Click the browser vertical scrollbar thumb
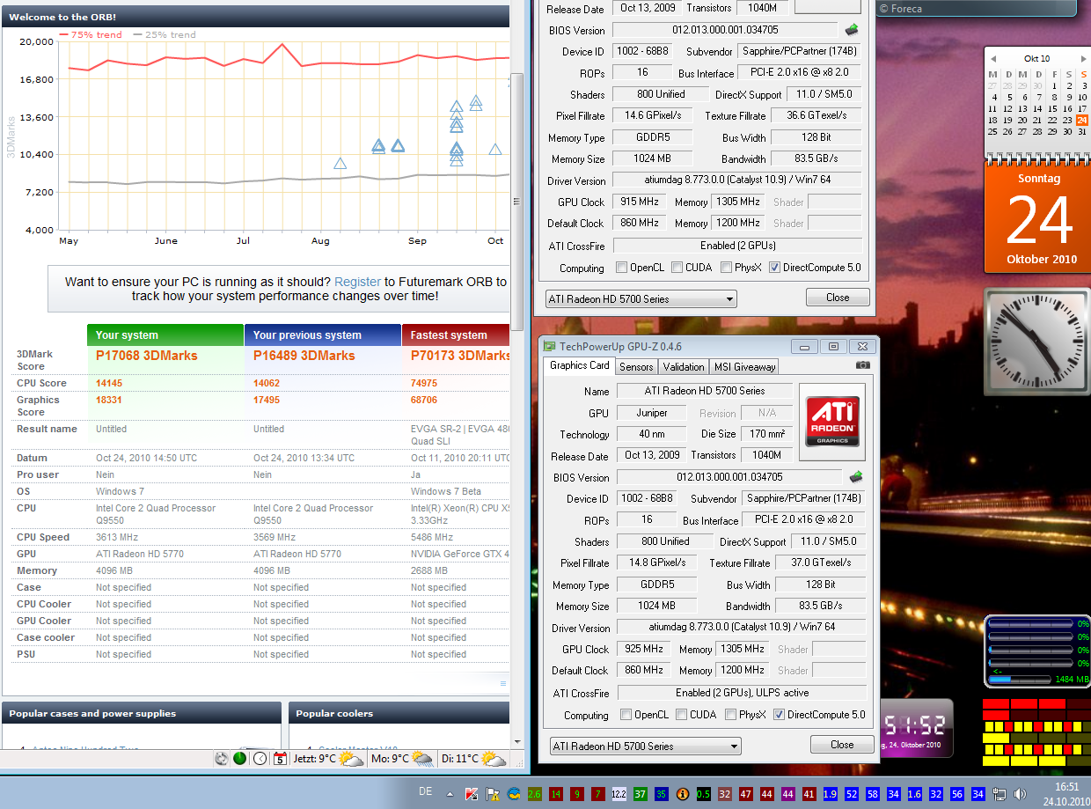Image resolution: width=1091 pixels, height=809 pixels. click(x=517, y=202)
